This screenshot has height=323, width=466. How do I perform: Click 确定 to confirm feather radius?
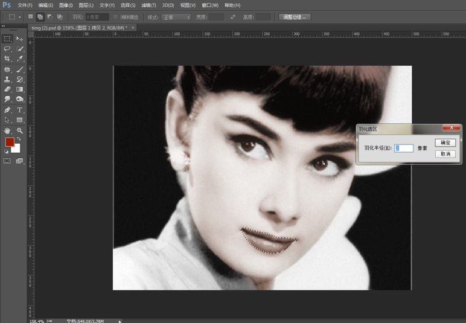pos(445,143)
